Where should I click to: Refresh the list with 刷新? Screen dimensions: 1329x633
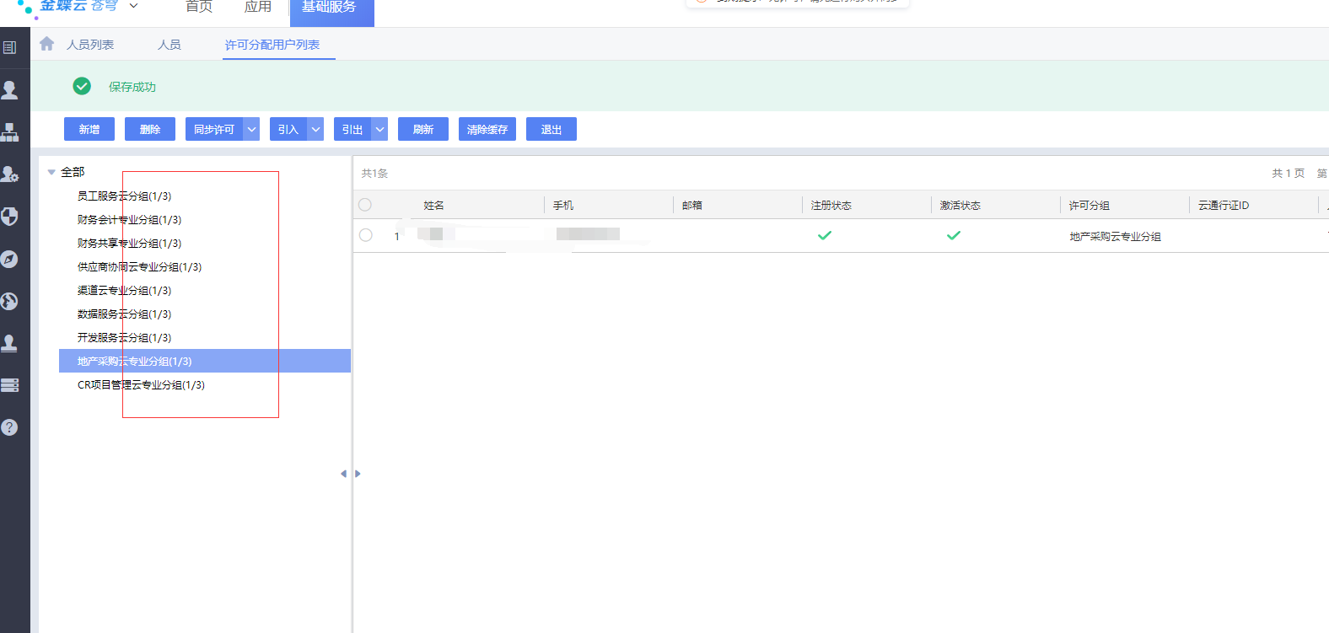(x=423, y=129)
